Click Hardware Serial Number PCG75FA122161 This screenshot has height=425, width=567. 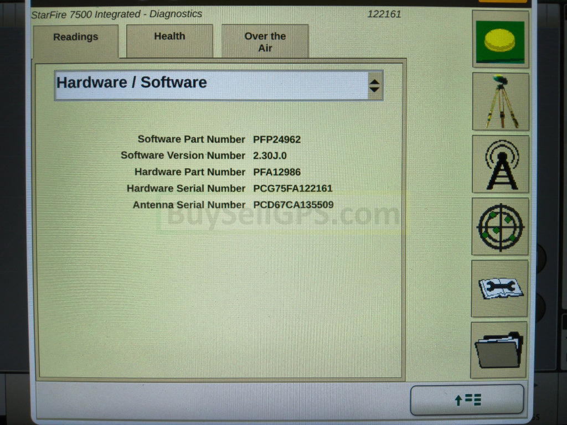coord(293,188)
